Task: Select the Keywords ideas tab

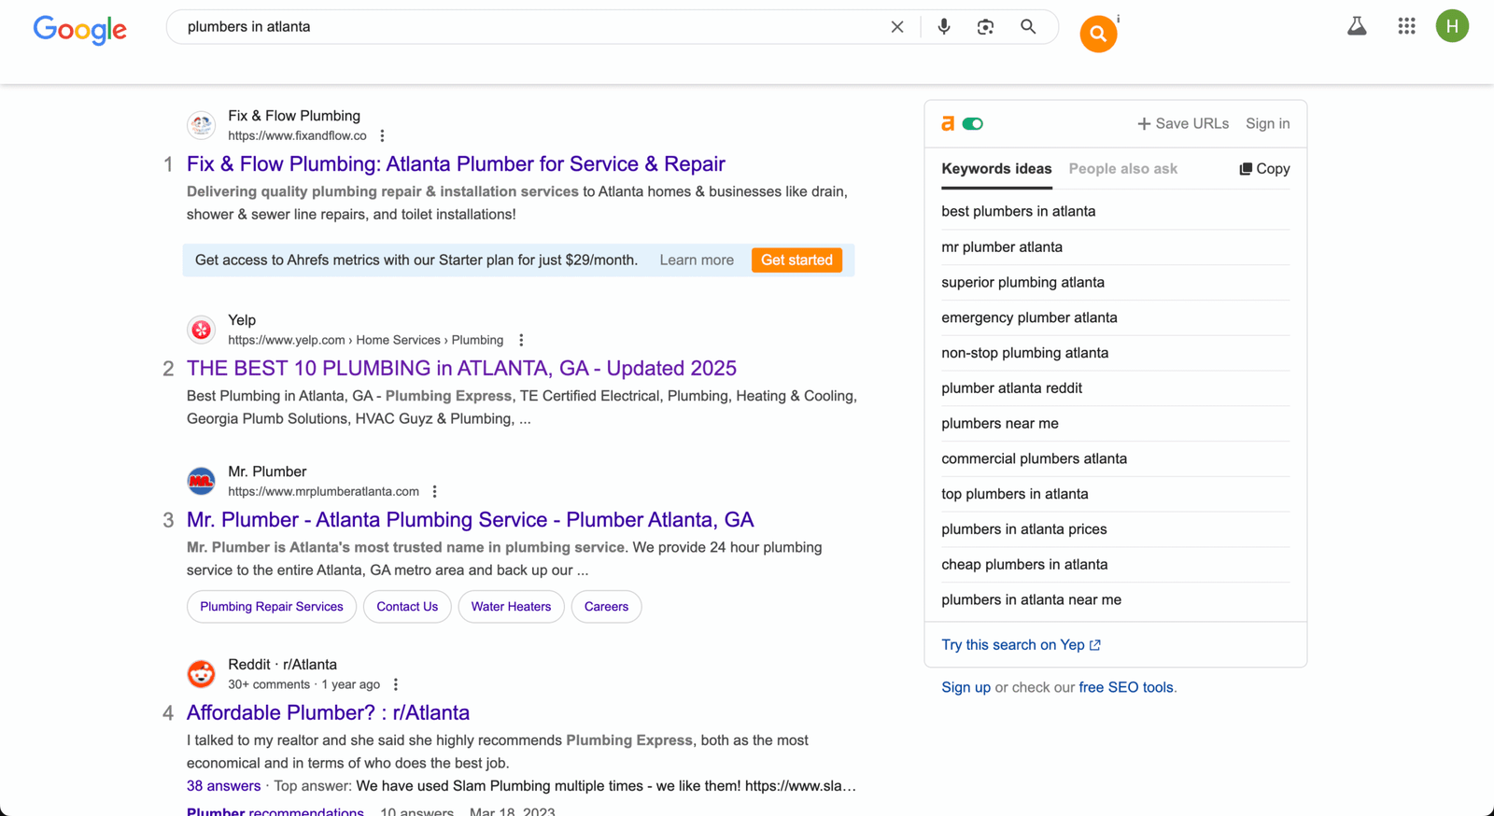Action: click(x=996, y=169)
